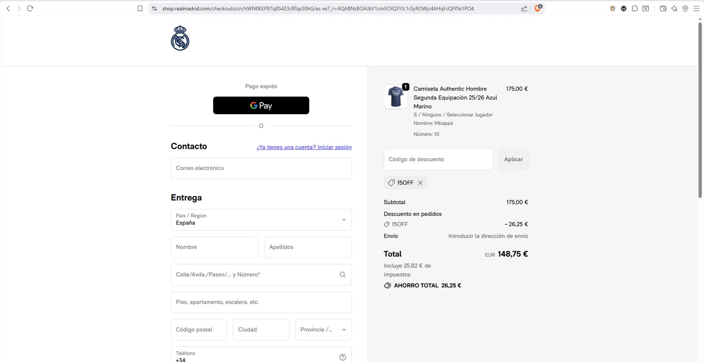
Task: Focus the Correo electrónico field
Action: (261, 168)
